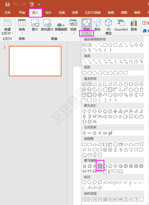Pick the heart shape in basic shapes
149x205 pixels.
tap(120, 95)
